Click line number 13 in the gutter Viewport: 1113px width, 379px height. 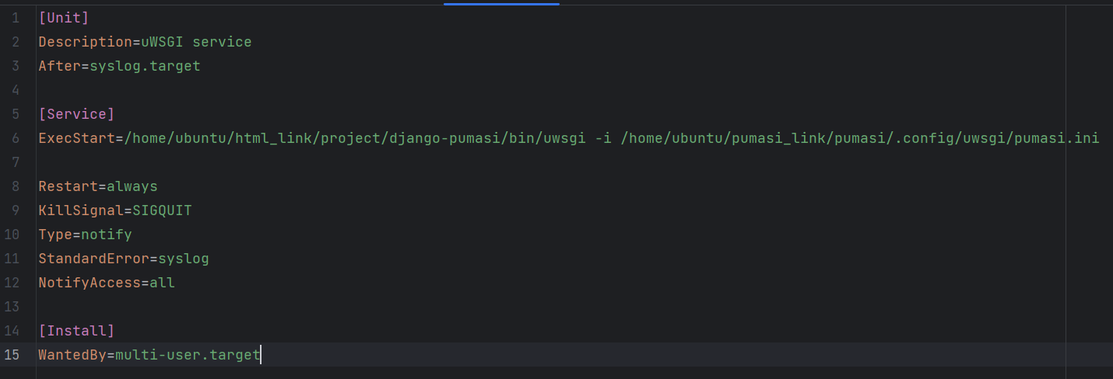click(12, 307)
